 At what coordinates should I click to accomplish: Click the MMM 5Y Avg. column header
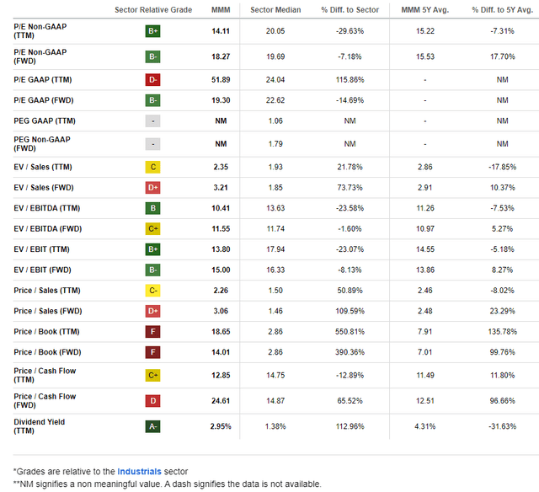(425, 10)
